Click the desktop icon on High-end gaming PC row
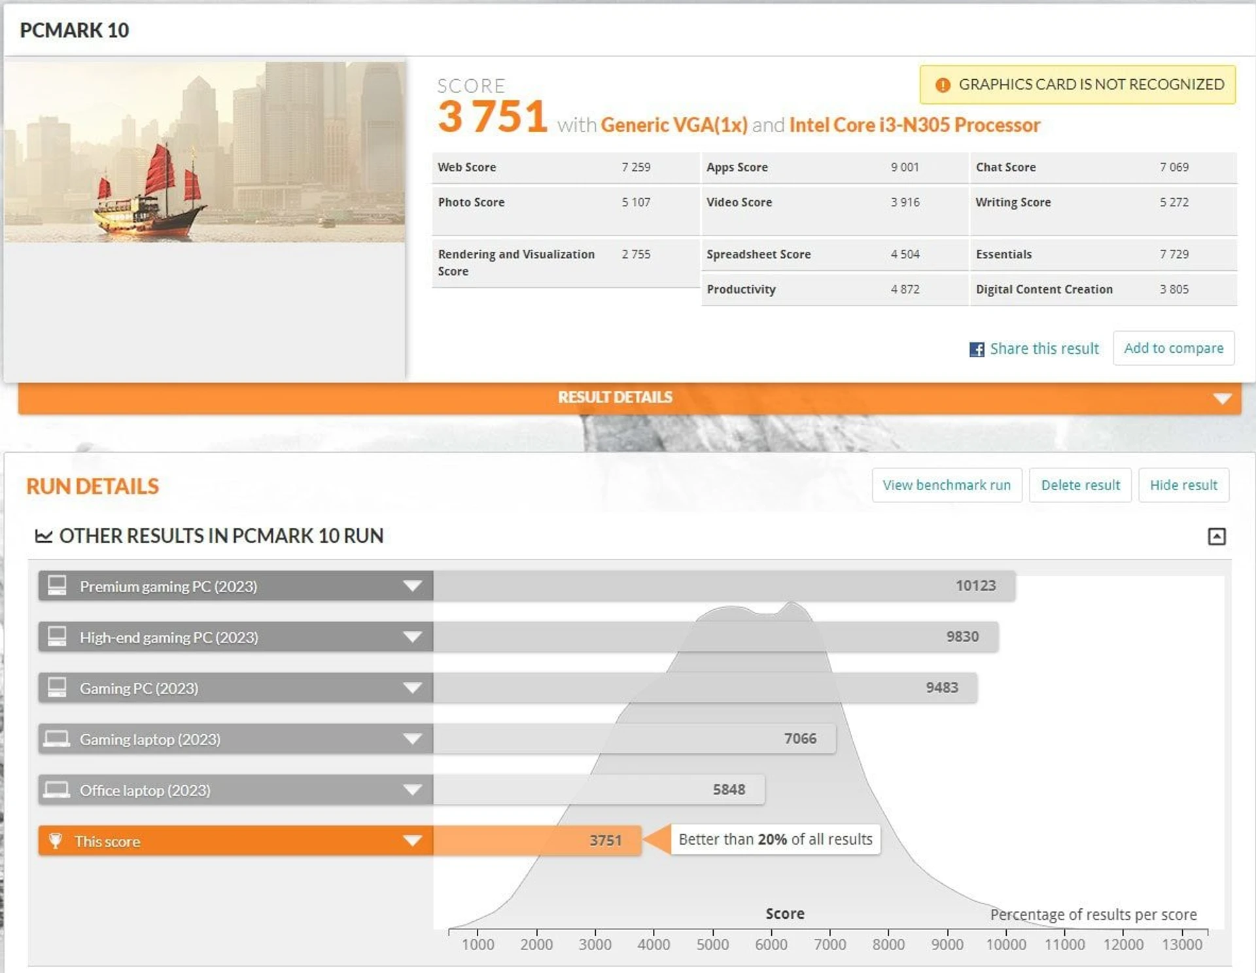Image resolution: width=1256 pixels, height=973 pixels. pyautogui.click(x=57, y=636)
